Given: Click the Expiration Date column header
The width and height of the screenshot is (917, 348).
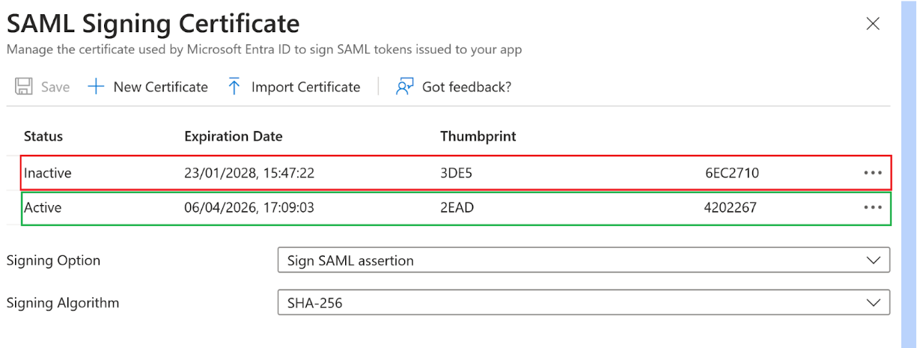Looking at the screenshot, I should click(x=234, y=136).
